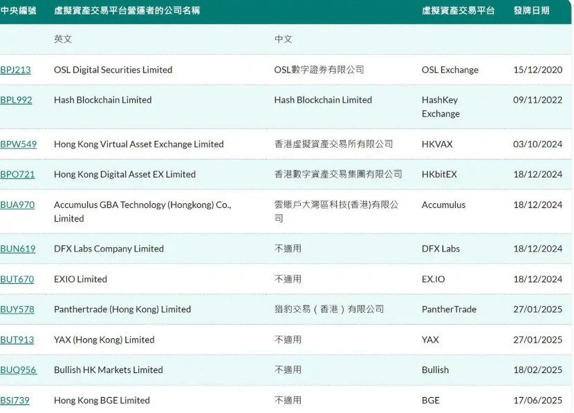Open central number link BPL992
This screenshot has width=574, height=413.
[16, 100]
